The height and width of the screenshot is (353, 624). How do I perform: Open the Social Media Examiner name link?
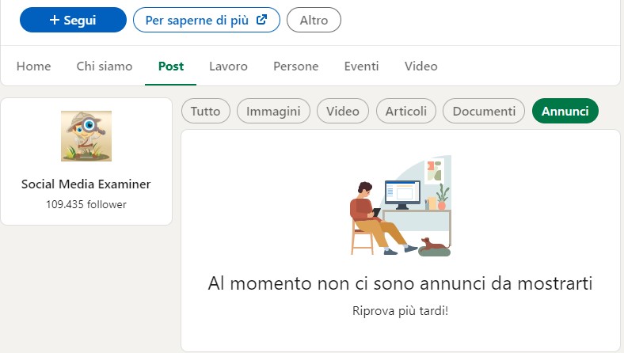coord(86,184)
